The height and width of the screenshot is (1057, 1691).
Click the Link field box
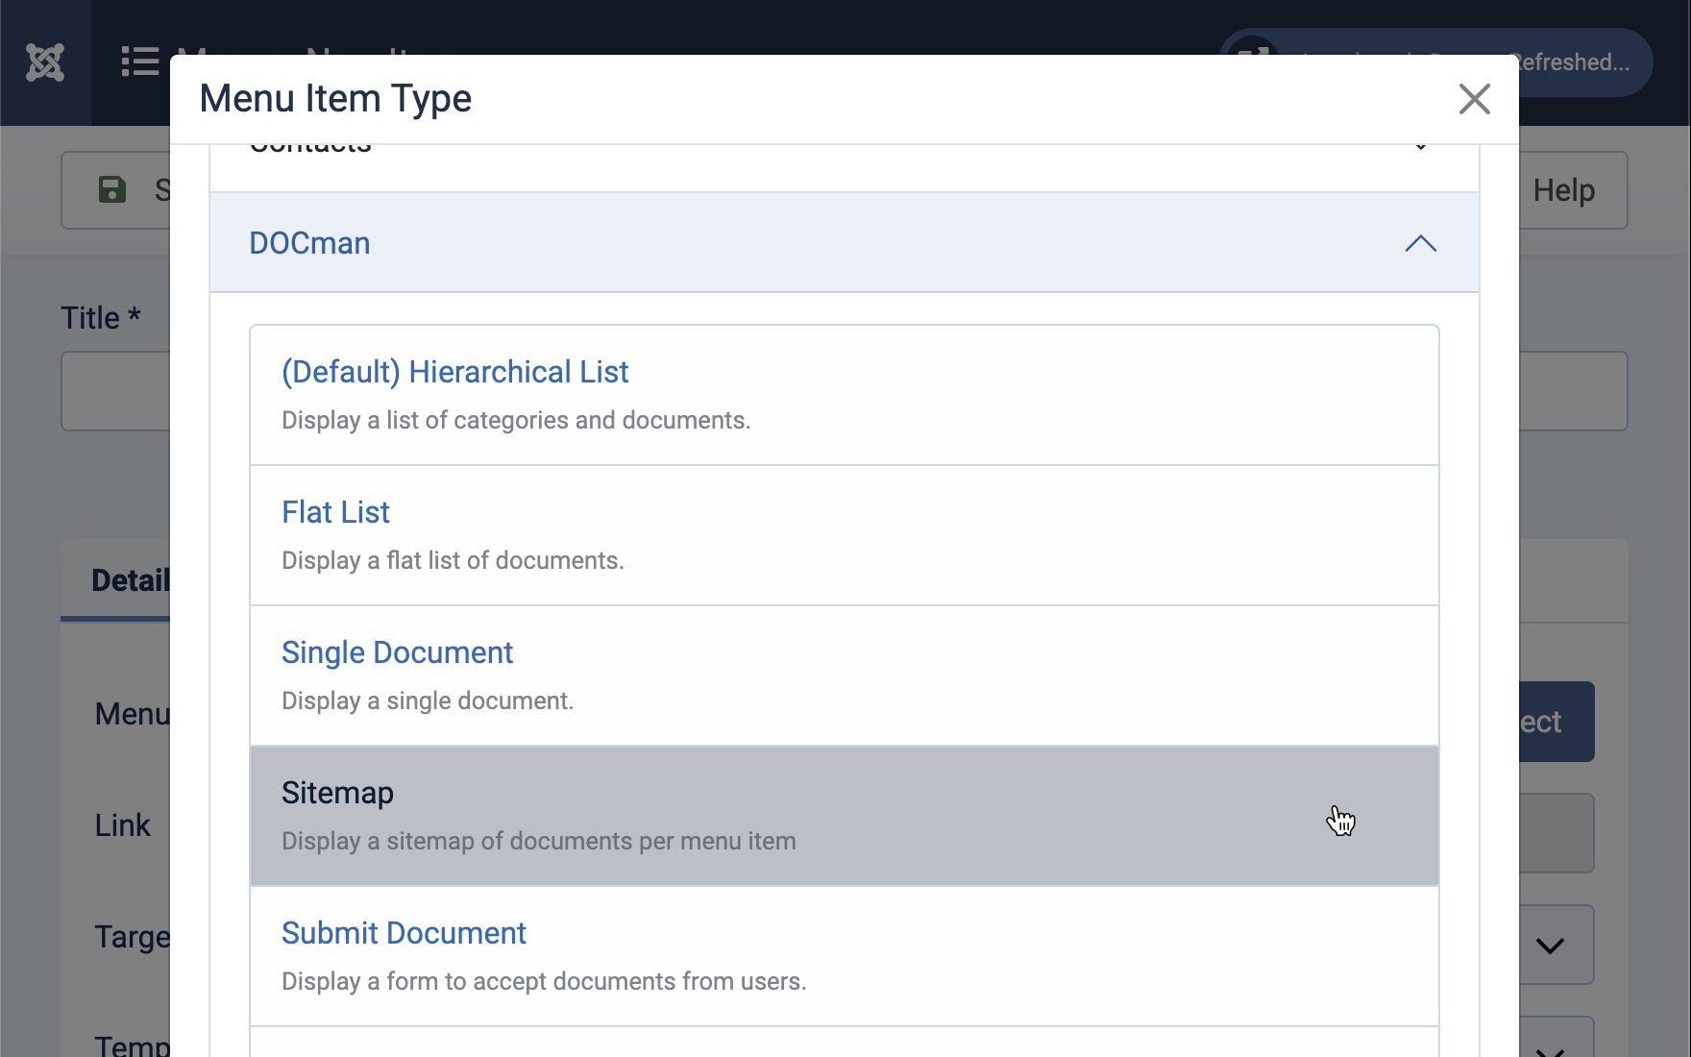point(1556,833)
